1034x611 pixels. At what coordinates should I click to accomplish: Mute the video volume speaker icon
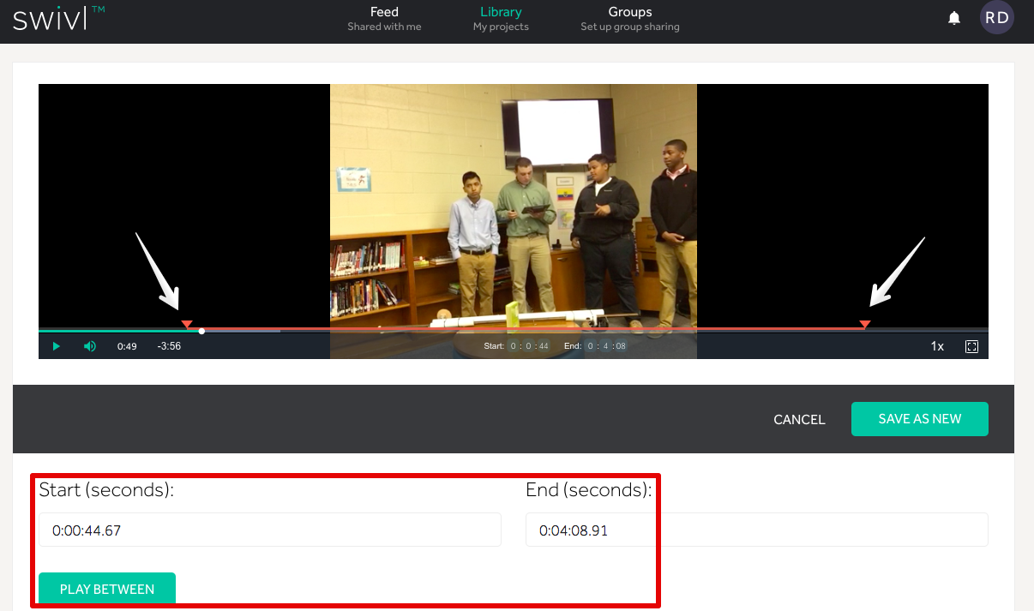coord(90,346)
